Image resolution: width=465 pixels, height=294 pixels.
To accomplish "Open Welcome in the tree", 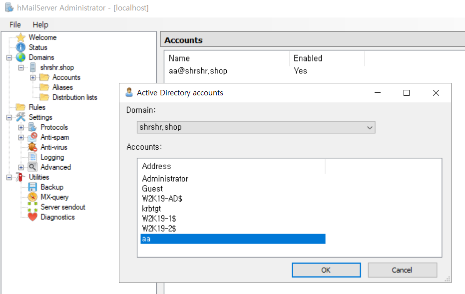I will click(43, 37).
